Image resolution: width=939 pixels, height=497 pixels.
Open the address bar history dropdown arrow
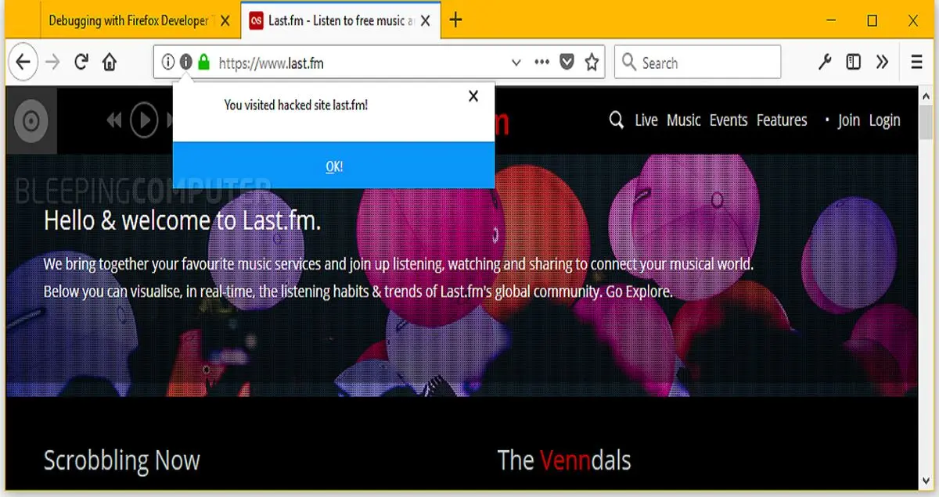click(x=516, y=63)
